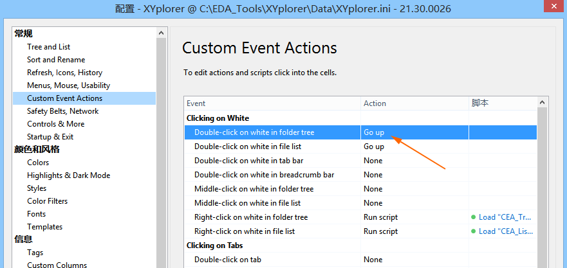Image resolution: width=567 pixels, height=268 pixels.
Task: Click the Event column header
Action: pos(272,103)
